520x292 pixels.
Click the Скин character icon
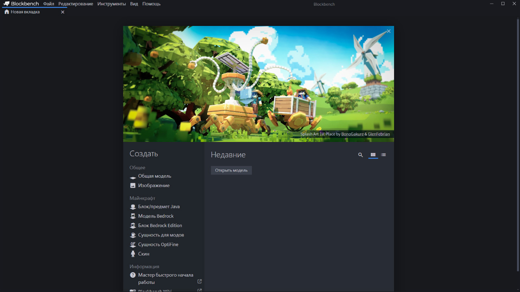[x=133, y=254]
